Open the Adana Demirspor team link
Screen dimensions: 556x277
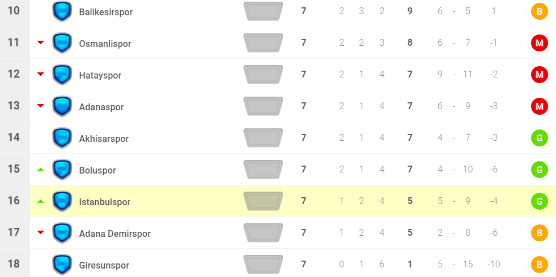pos(114,233)
